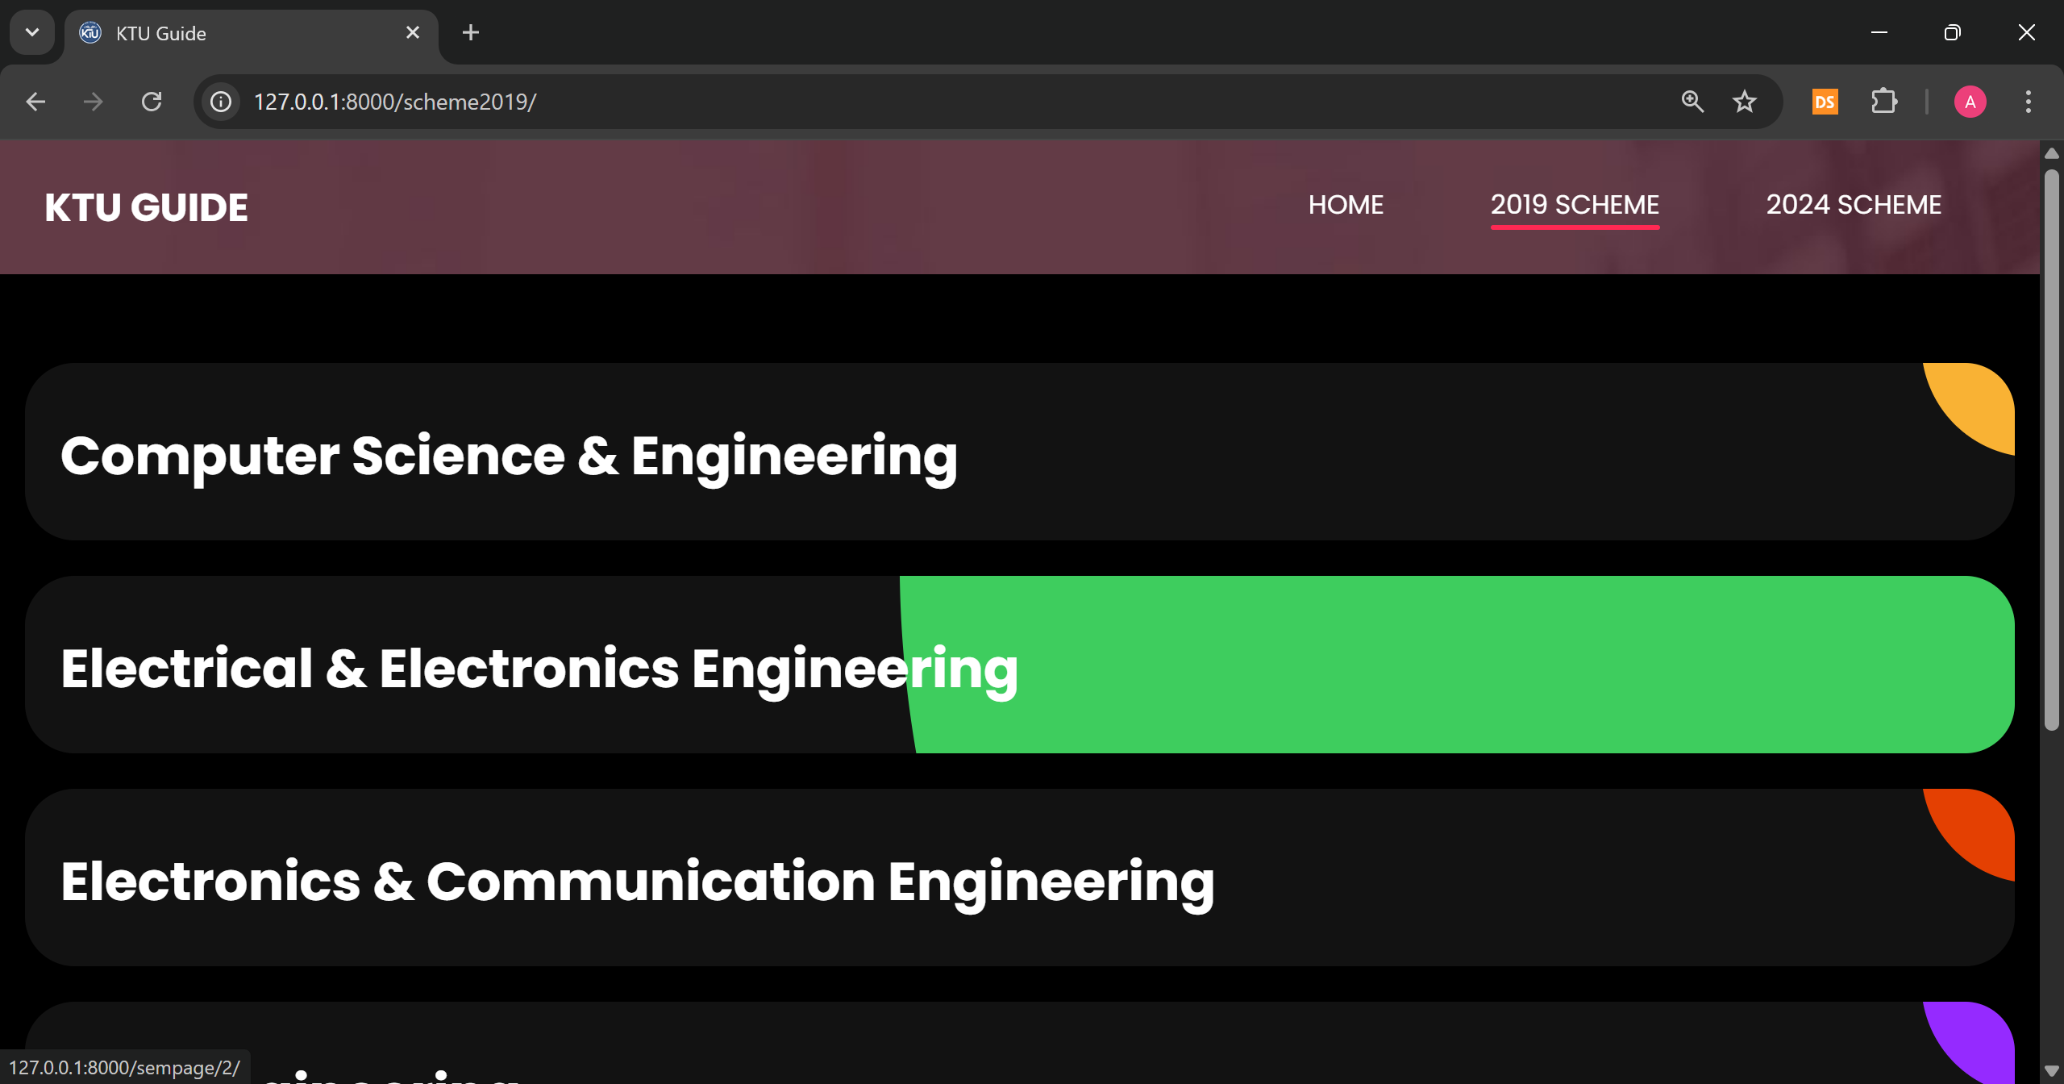Screen dimensions: 2064x1084
Task: Open Electronics & Communication Engineering card
Action: (1020, 878)
